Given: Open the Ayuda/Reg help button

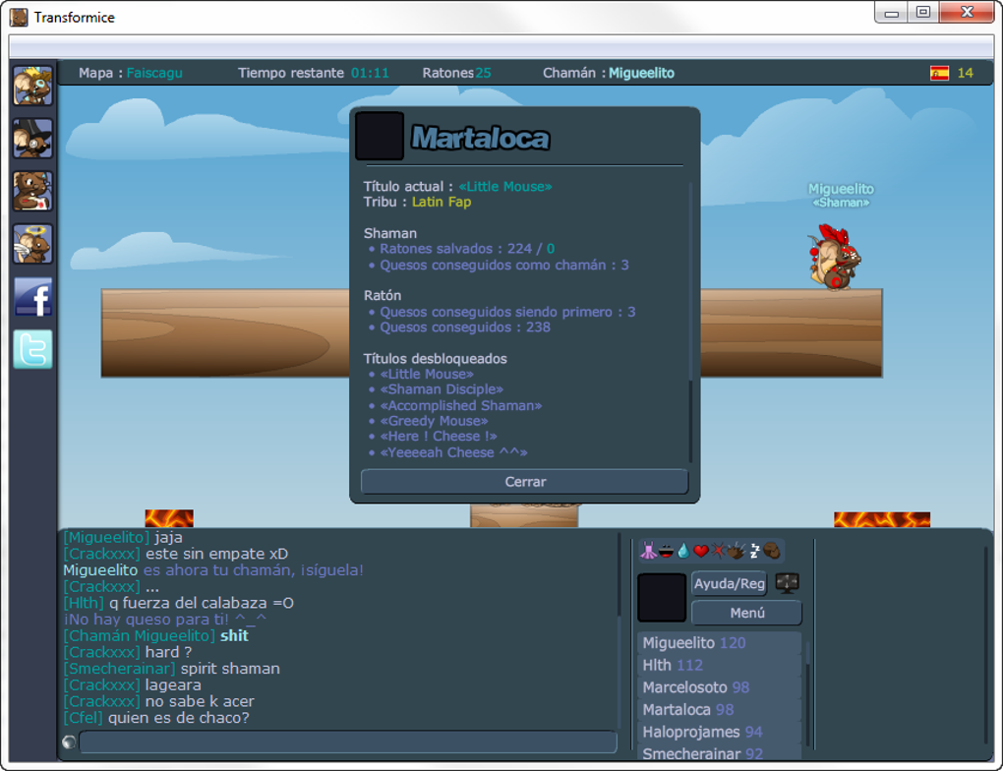Looking at the screenshot, I should 730,583.
